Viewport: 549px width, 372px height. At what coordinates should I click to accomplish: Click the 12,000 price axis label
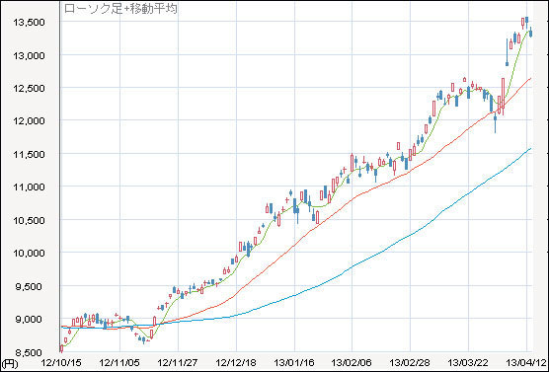(29, 121)
